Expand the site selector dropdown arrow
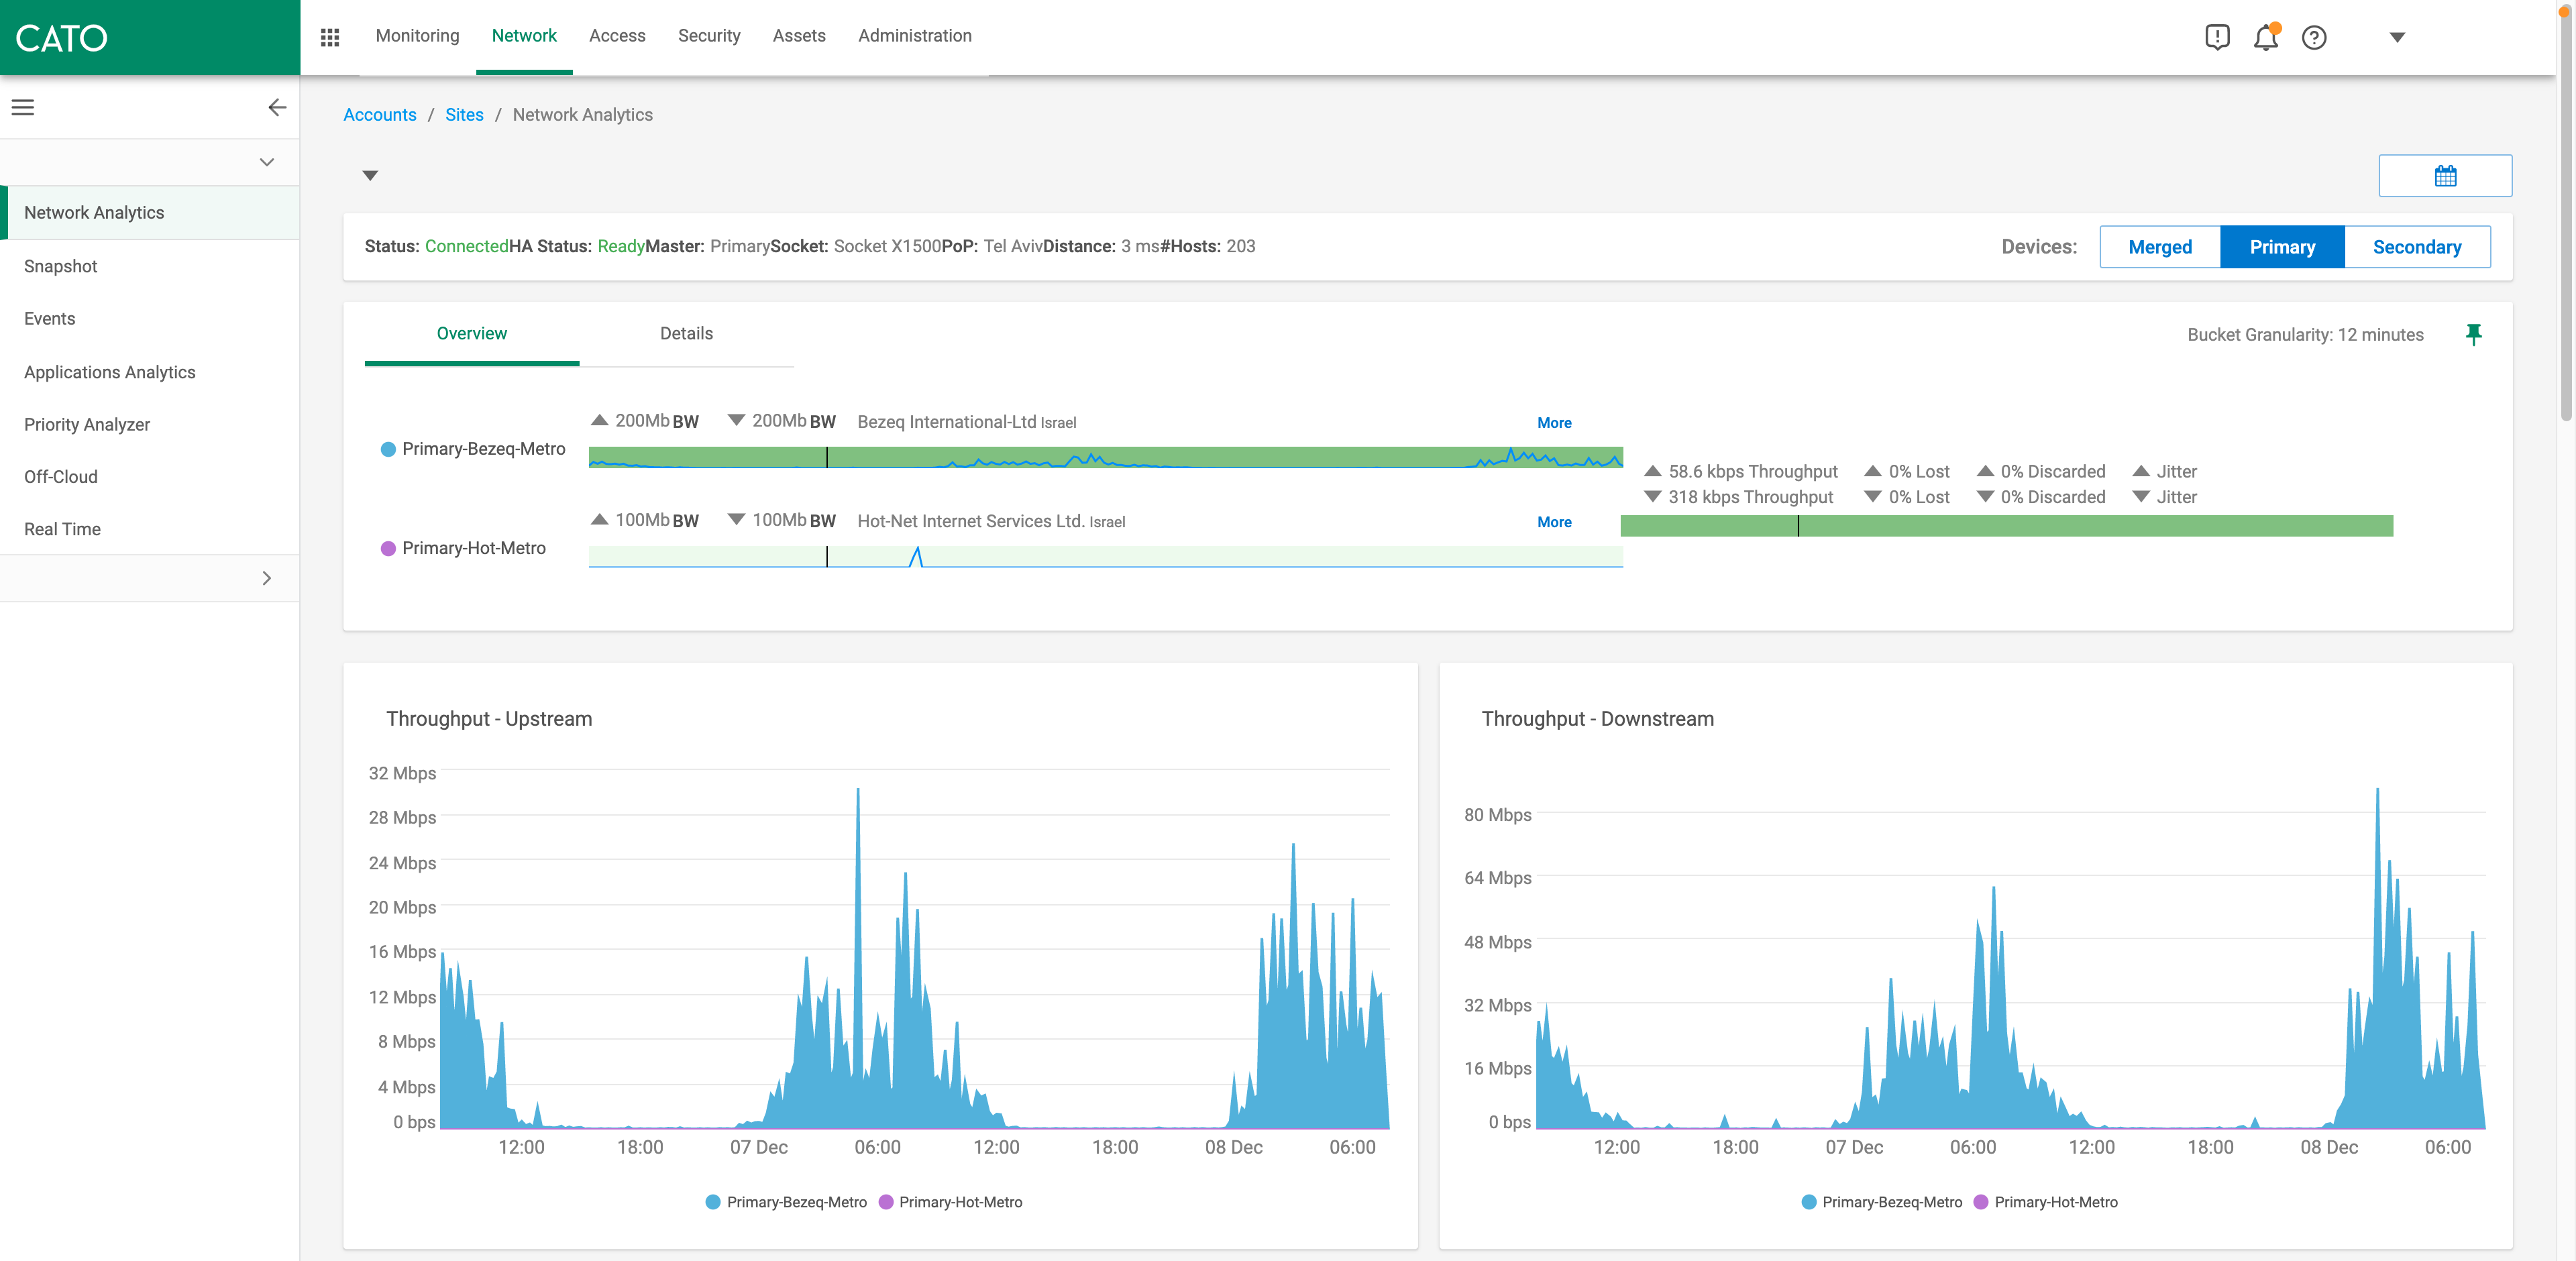The width and height of the screenshot is (2576, 1261). point(370,176)
